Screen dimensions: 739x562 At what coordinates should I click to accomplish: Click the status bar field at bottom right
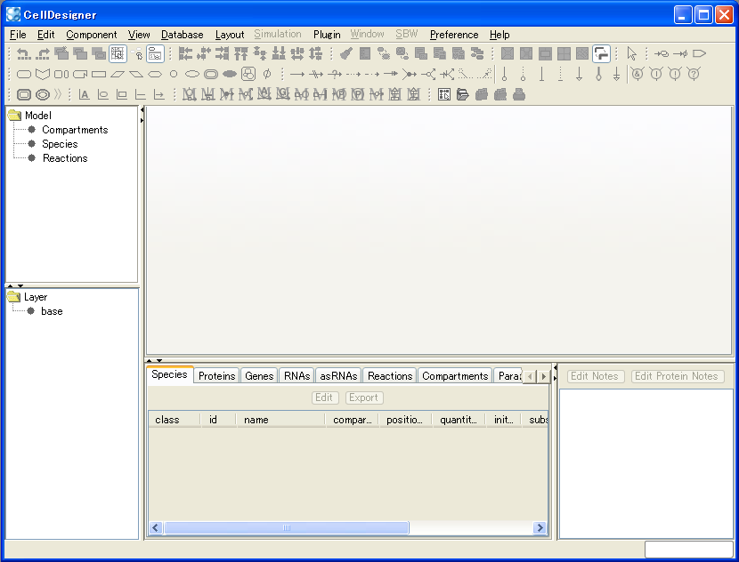coord(688,550)
